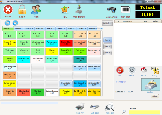Click magnifier icon beside Barcode field
Viewport: 162px width, 115px height.
(x=124, y=112)
